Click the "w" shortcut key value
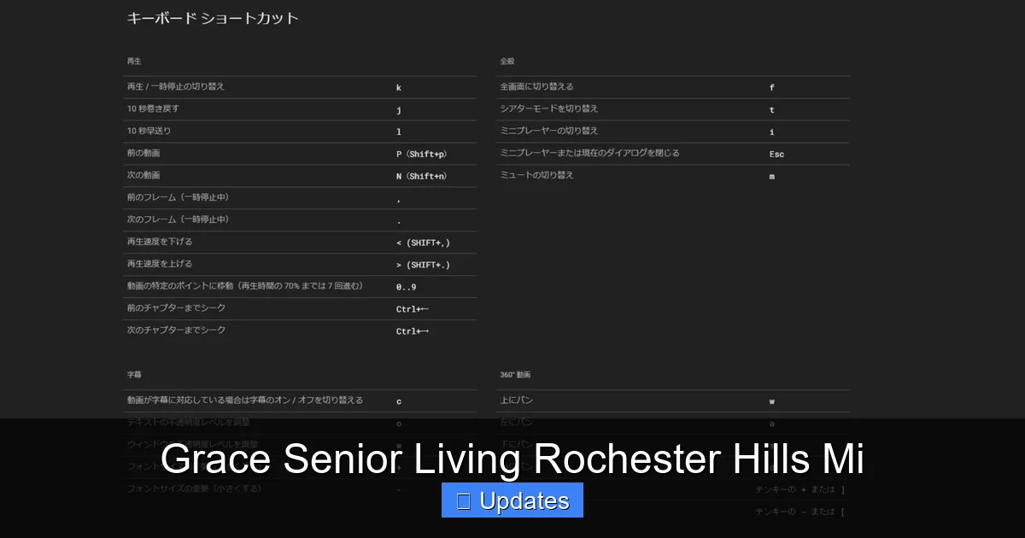This screenshot has width=1025, height=538. [772, 401]
